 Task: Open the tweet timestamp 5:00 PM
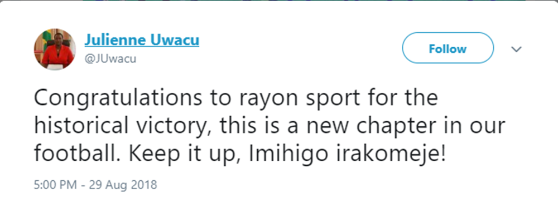point(55,185)
